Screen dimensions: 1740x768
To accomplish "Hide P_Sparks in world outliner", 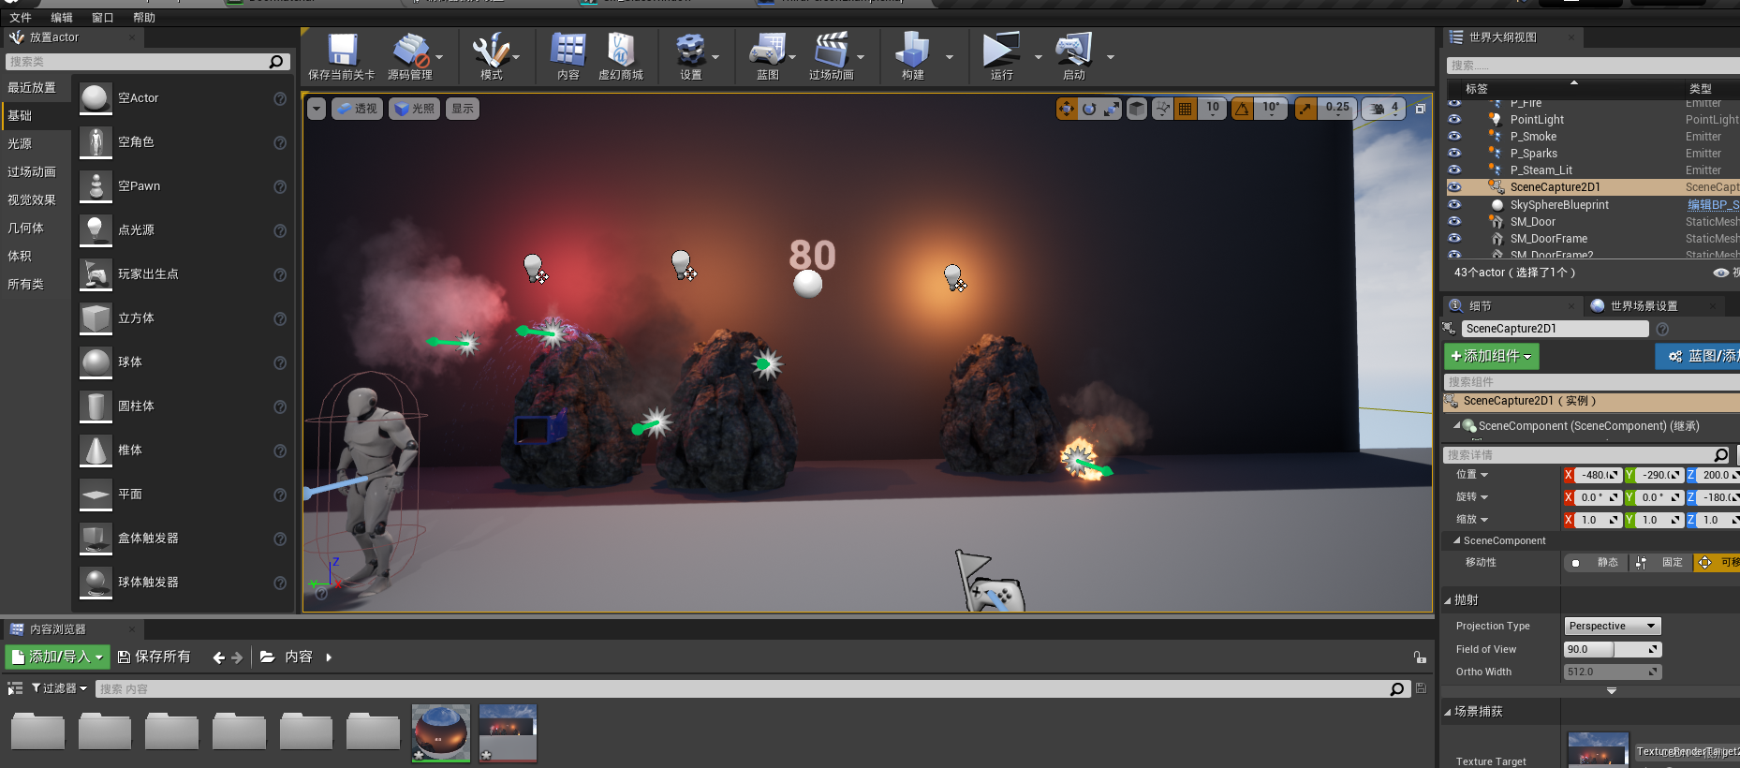I will [x=1454, y=154].
